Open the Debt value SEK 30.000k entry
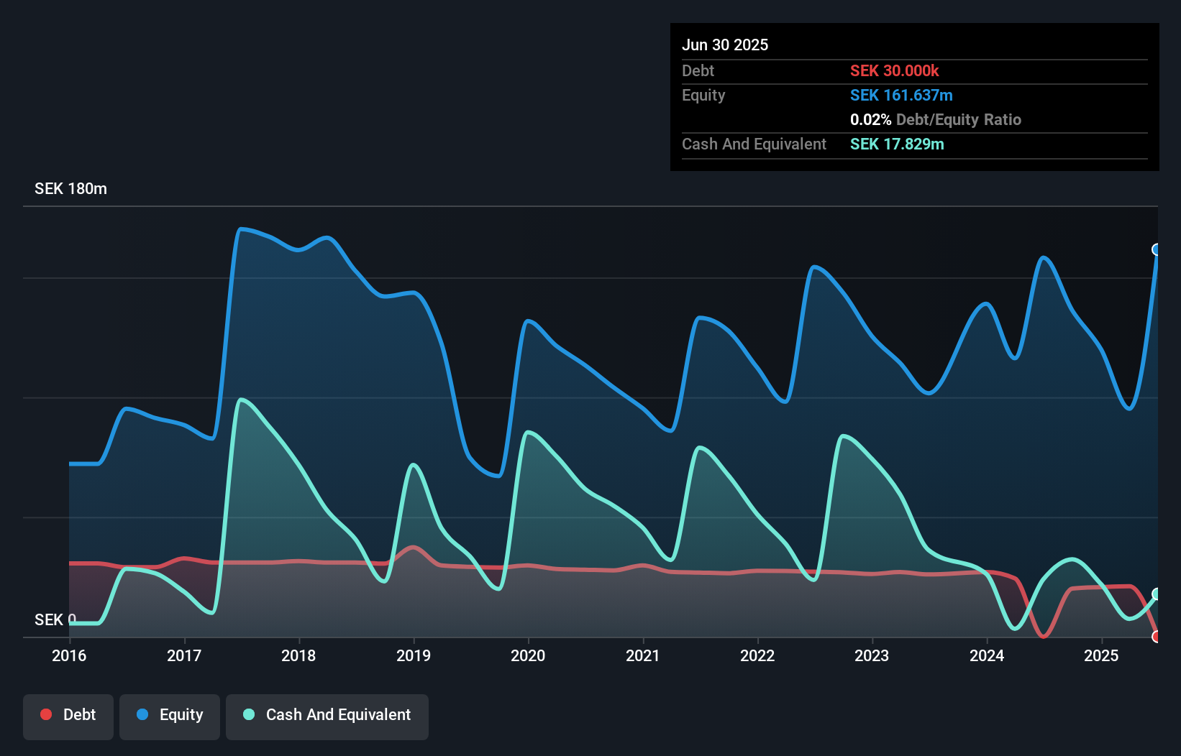This screenshot has width=1181, height=756. click(x=895, y=70)
